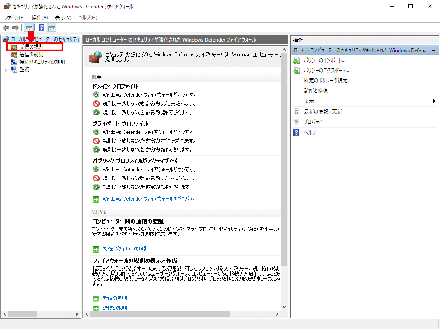Image resolution: width=440 pixels, height=329 pixels.
Task: Click the tree pane scroll left arrow
Action: (5, 314)
